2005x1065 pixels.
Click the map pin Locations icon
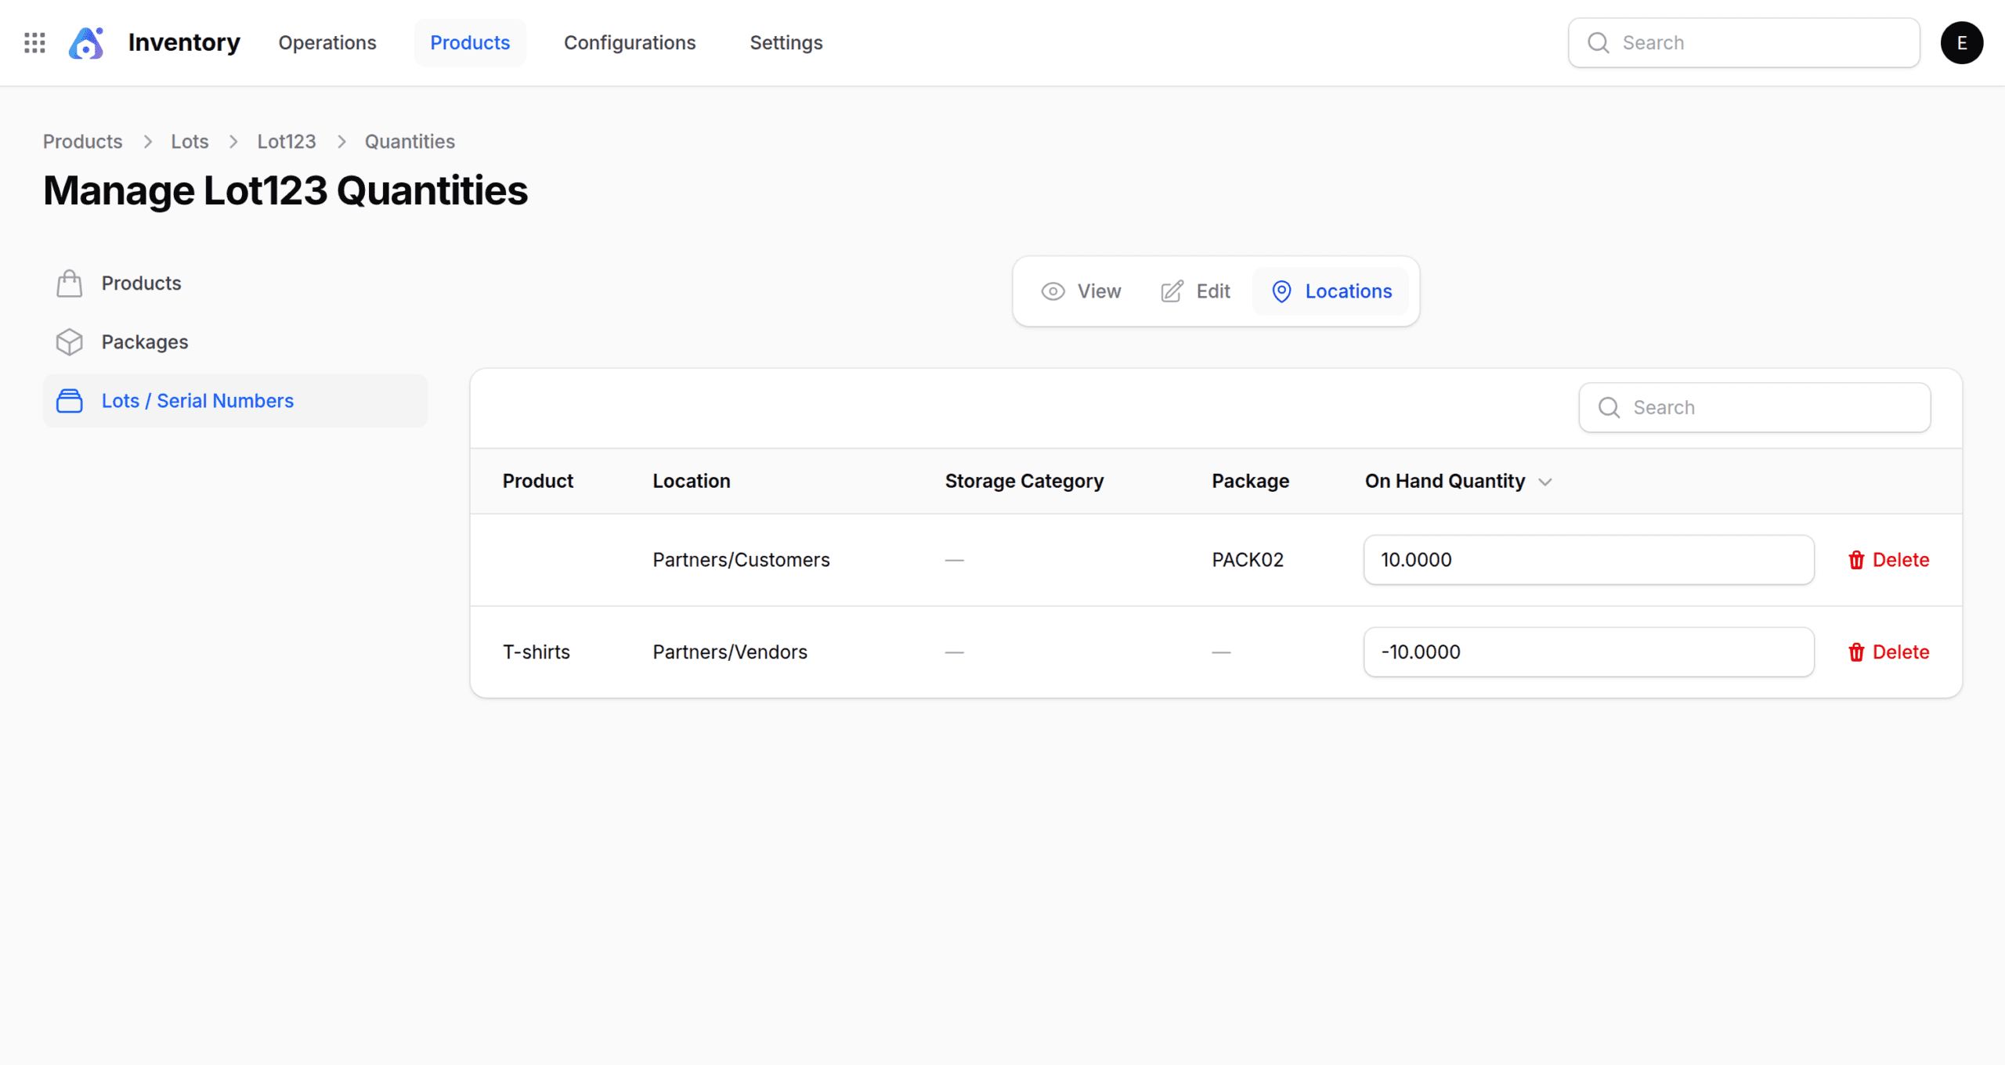(1281, 291)
